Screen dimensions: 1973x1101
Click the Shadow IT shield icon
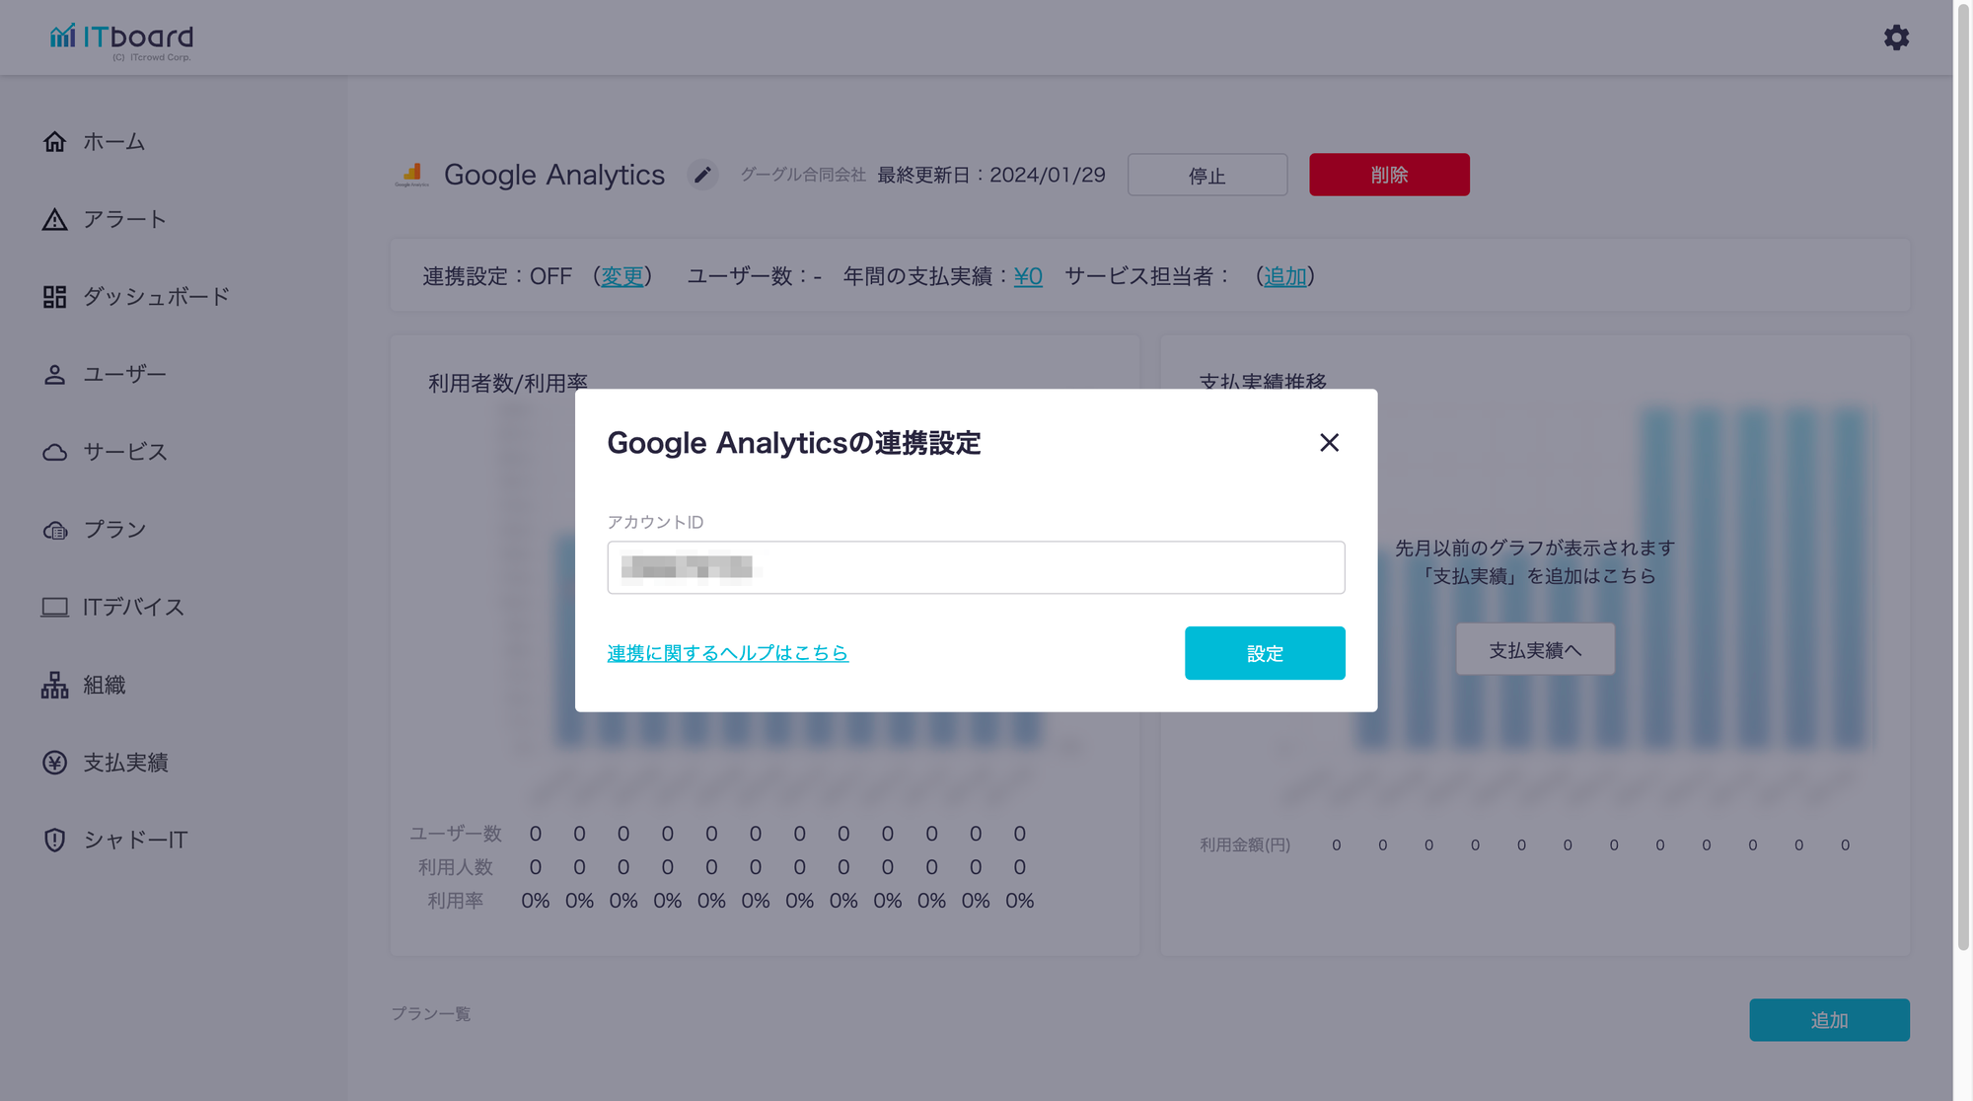(54, 841)
